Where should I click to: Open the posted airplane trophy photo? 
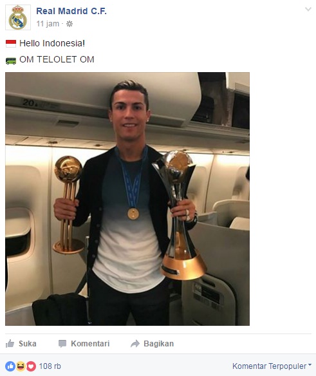pos(127,199)
